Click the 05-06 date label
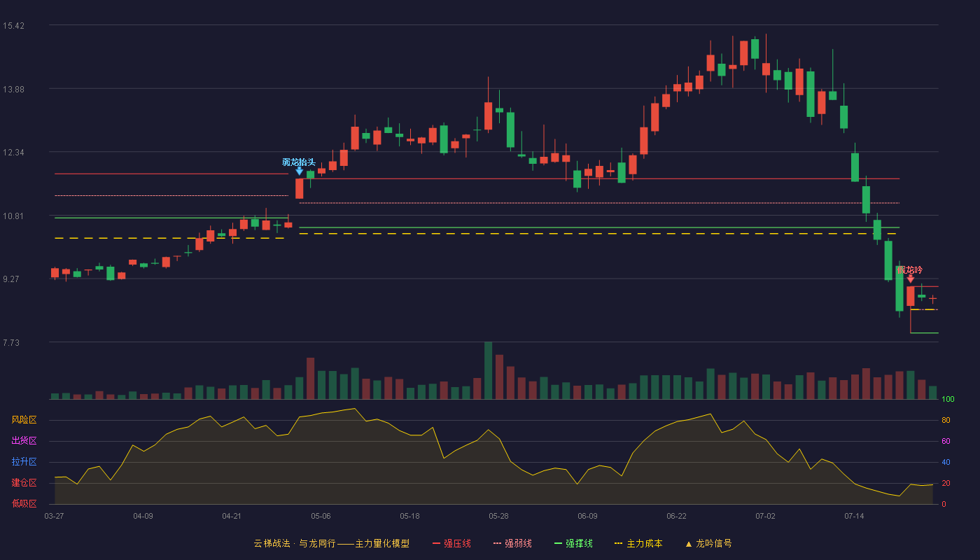980x560 pixels. pos(321,516)
